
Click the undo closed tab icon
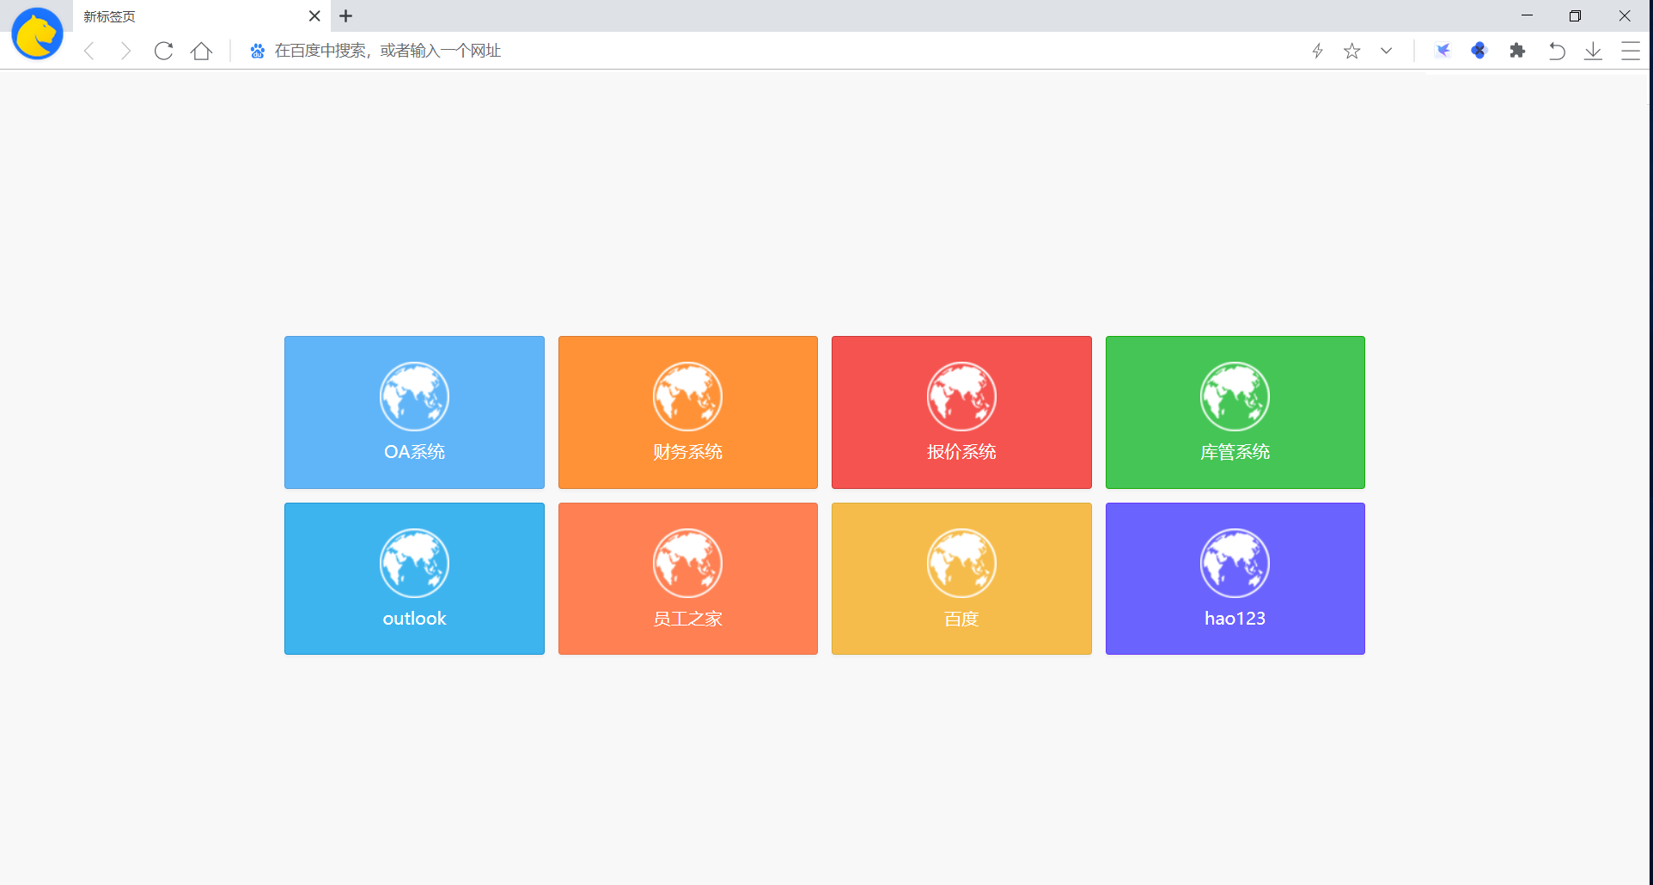(x=1556, y=52)
